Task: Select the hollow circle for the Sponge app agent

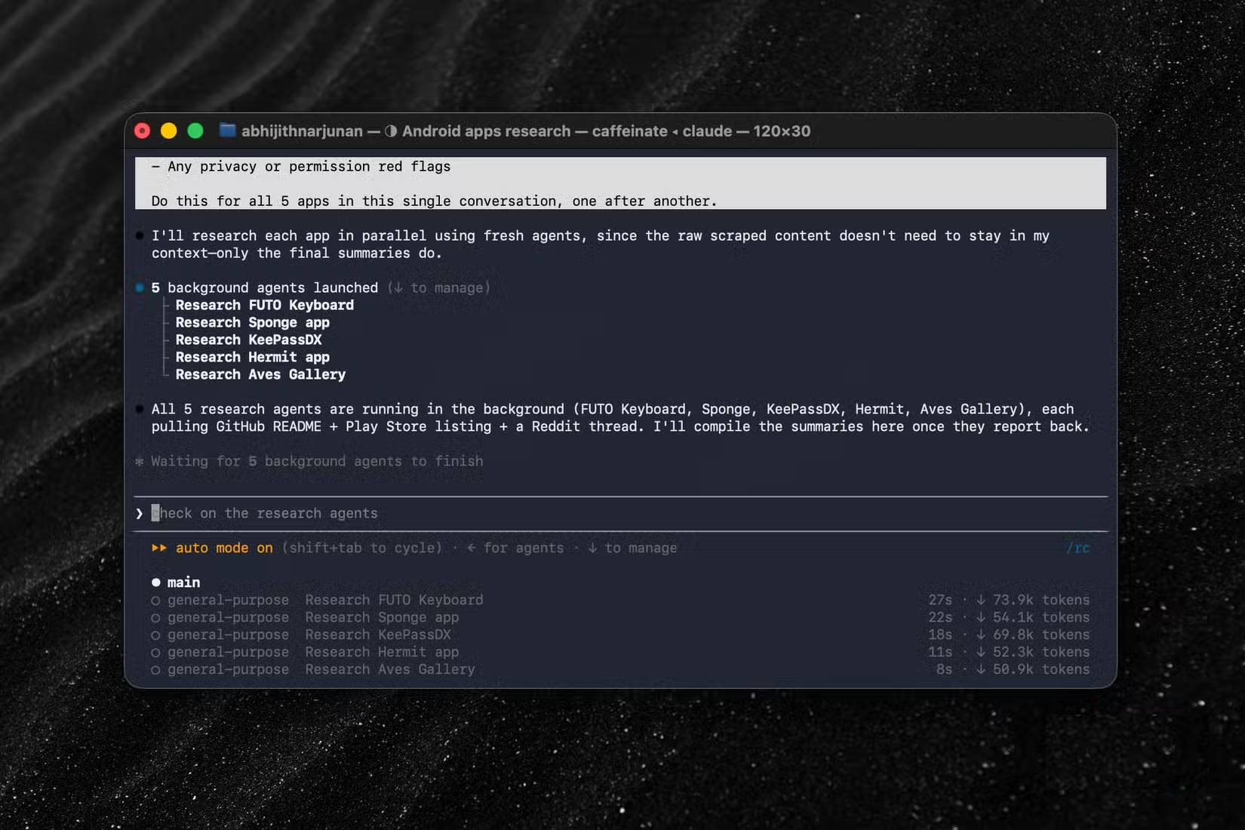Action: click(x=155, y=618)
